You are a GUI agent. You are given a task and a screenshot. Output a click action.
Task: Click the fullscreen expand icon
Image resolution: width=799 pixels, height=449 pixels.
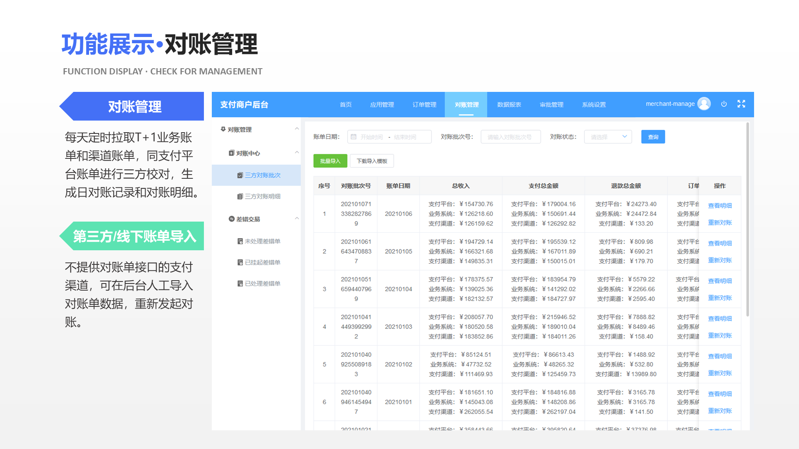(x=741, y=104)
